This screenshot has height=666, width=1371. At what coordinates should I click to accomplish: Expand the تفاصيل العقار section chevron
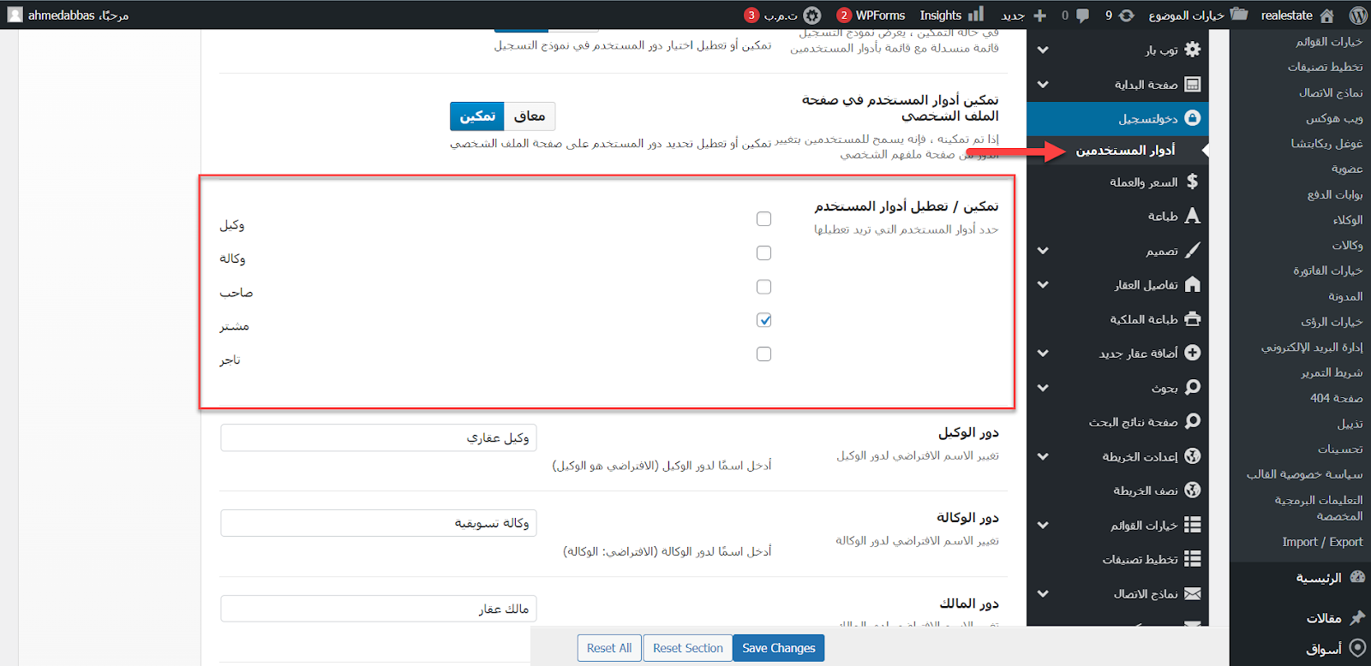[x=1043, y=284]
